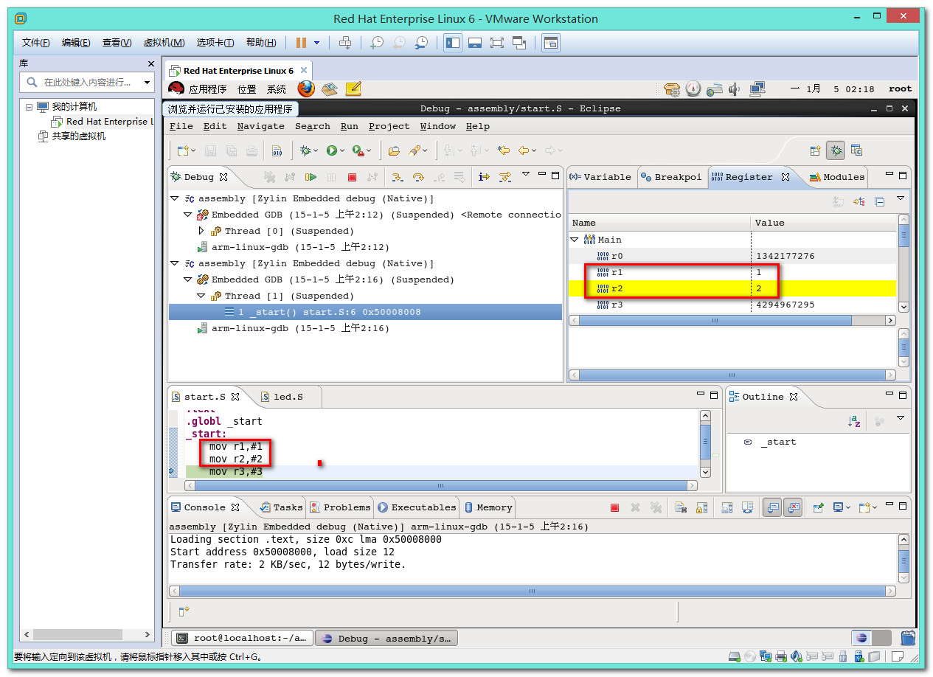933x677 pixels.
Task: Open the led.S editor tab
Action: [281, 397]
